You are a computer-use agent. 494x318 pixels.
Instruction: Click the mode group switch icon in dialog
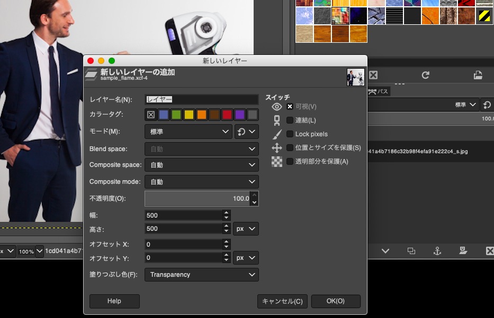point(246,132)
